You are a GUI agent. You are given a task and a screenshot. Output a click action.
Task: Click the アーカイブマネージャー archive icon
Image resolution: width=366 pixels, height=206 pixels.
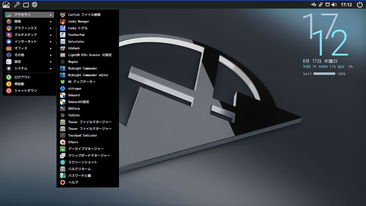63,149
